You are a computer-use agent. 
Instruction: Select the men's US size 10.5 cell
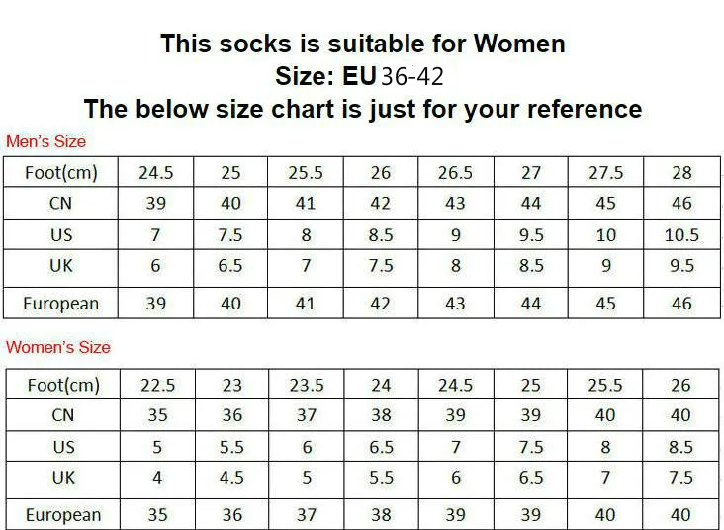coord(681,235)
